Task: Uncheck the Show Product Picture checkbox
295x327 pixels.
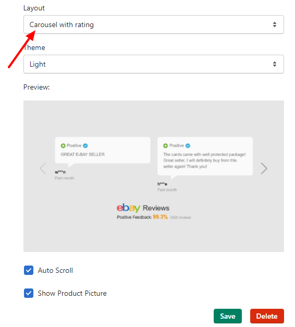Action: tap(29, 294)
